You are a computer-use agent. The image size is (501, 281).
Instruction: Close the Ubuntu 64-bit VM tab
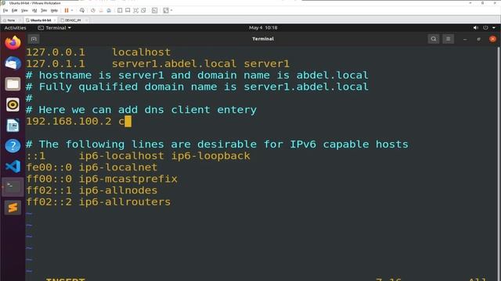[55, 20]
